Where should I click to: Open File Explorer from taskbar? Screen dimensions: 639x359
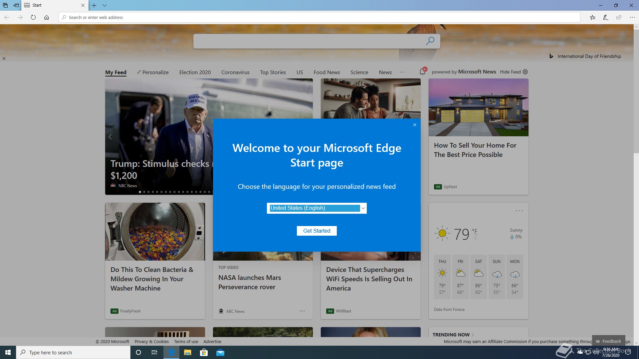click(x=188, y=352)
